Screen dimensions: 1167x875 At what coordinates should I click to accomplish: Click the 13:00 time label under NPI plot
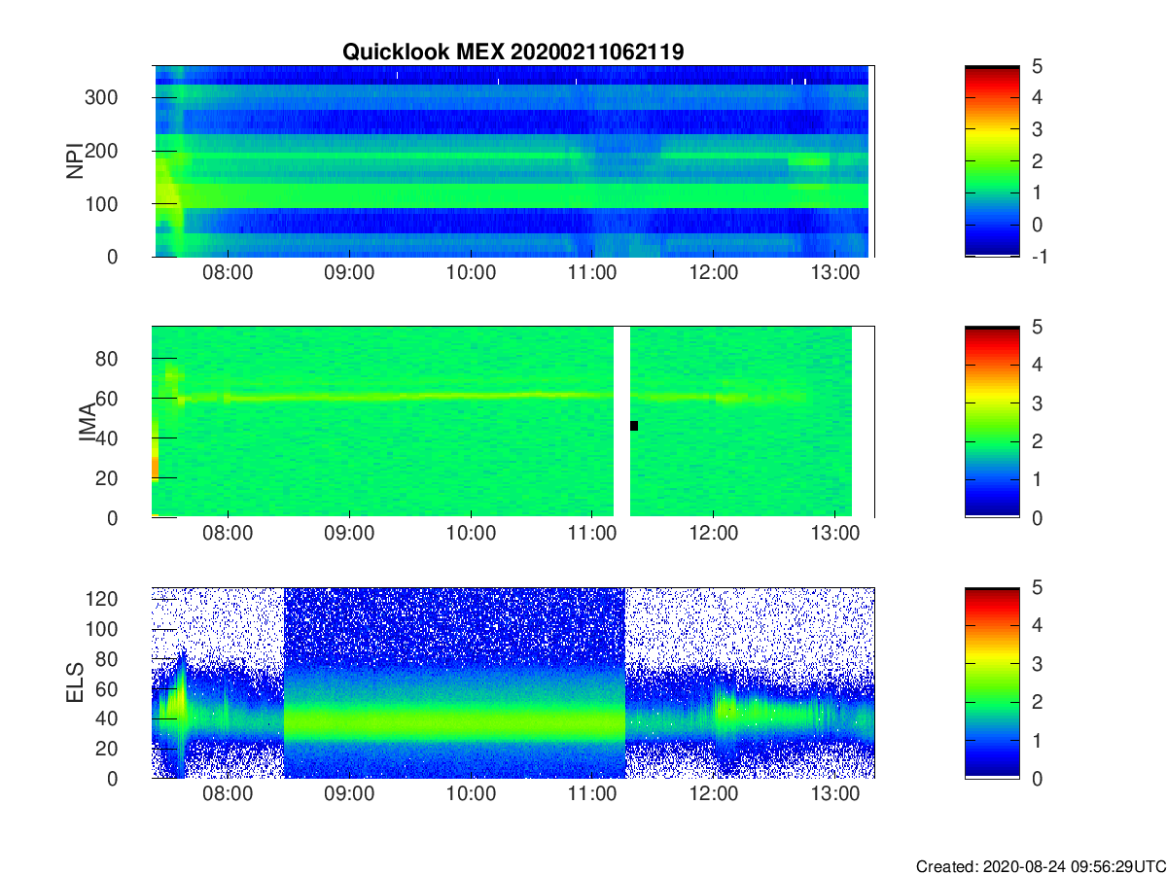tap(835, 273)
